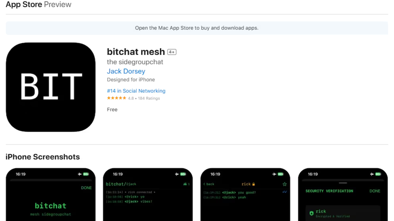Click battery icon in first screenshot

point(86,174)
